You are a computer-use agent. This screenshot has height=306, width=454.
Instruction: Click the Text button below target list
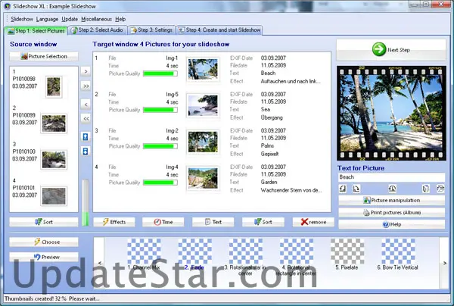coord(213,222)
